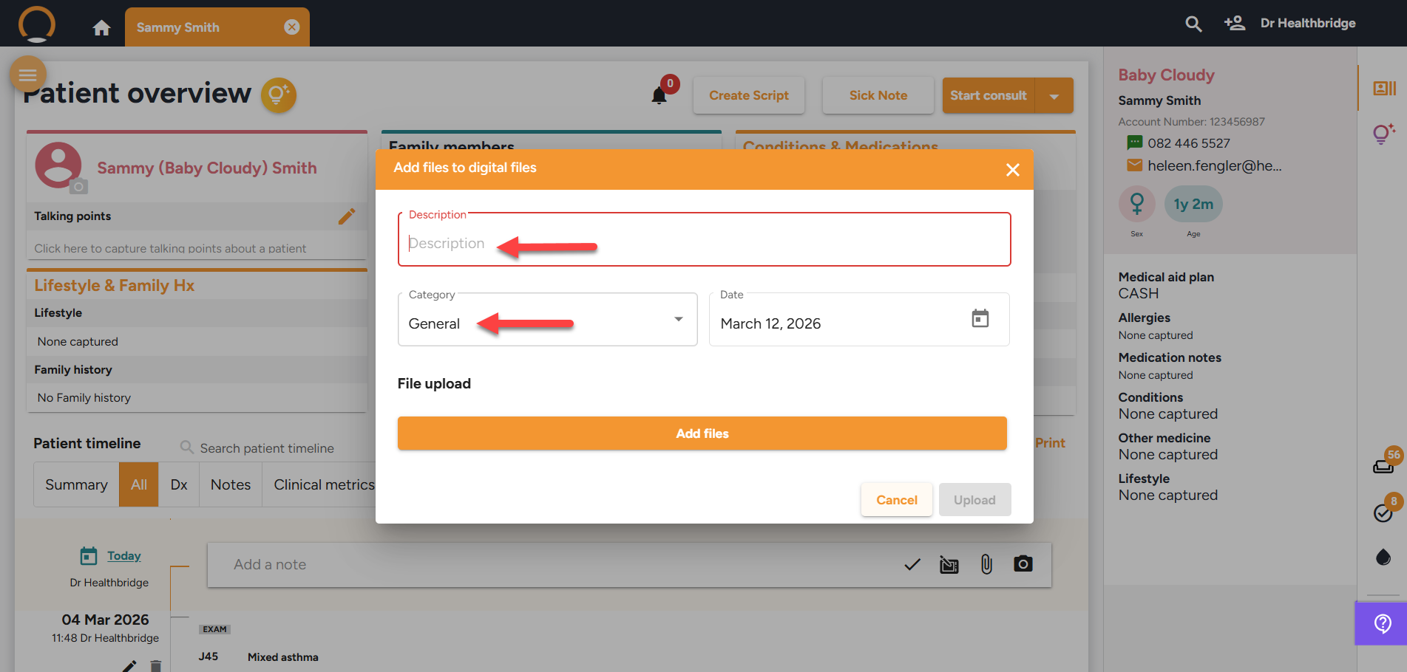The height and width of the screenshot is (672, 1407).
Task: Open the purple help button
Action: click(x=1381, y=623)
